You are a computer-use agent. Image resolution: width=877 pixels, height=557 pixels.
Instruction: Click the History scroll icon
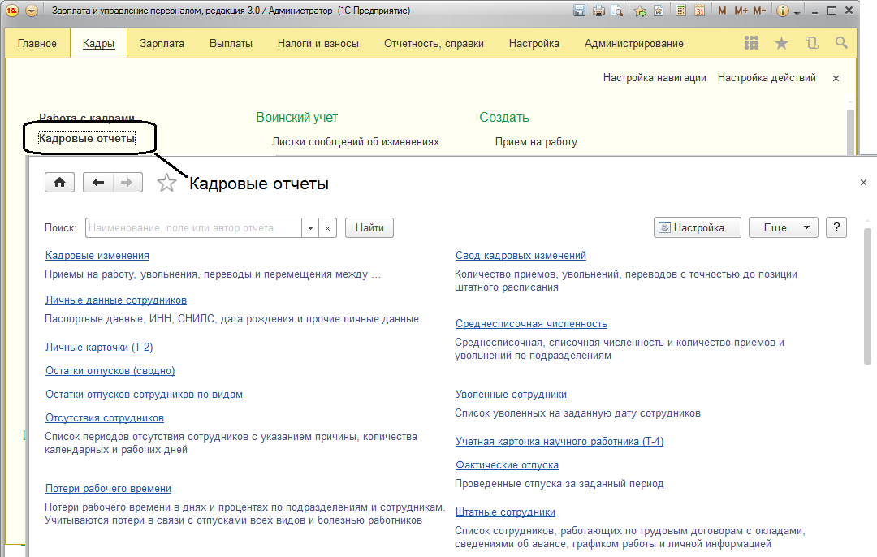811,43
